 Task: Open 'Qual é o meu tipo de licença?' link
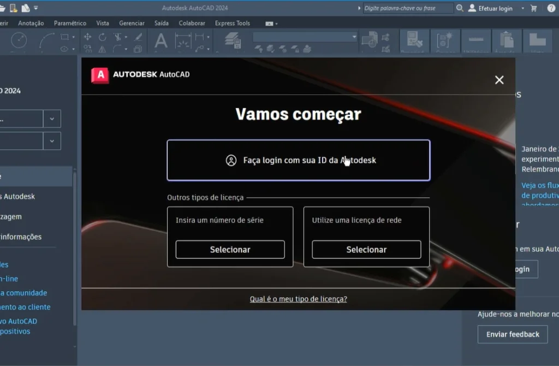(x=299, y=299)
